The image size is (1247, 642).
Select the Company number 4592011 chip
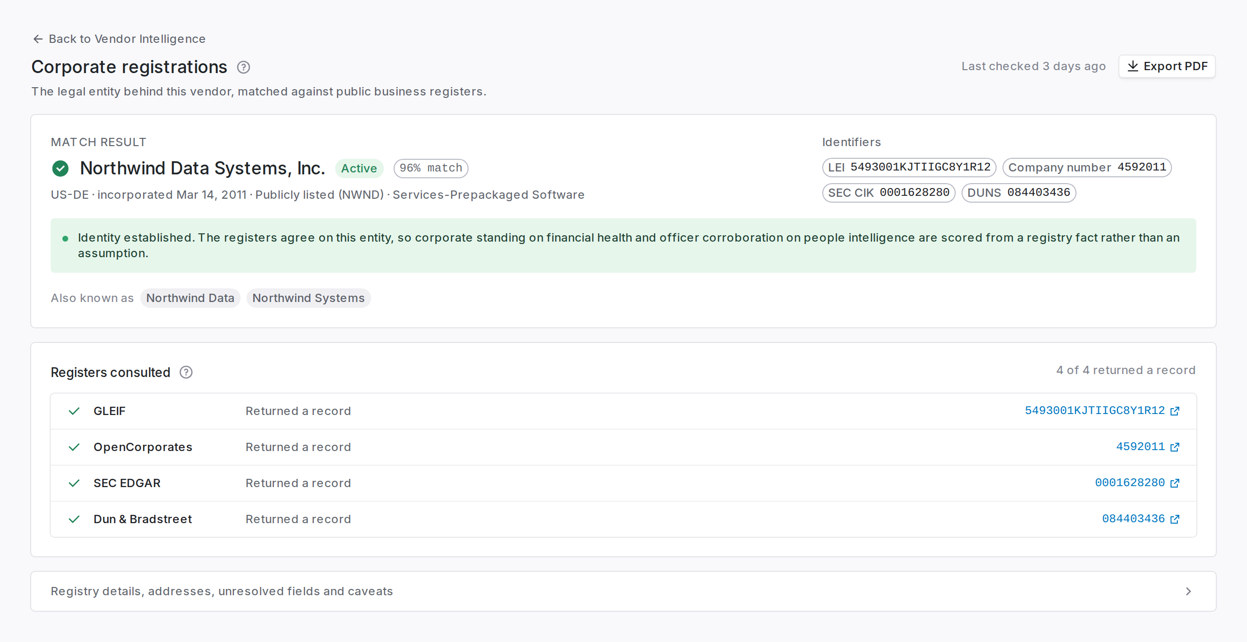pos(1087,168)
